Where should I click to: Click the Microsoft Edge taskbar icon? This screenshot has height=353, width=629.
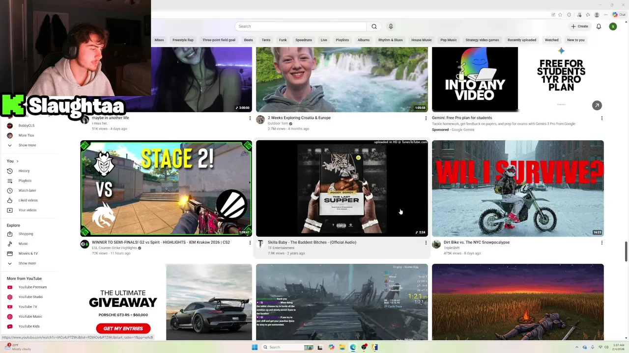point(353,347)
